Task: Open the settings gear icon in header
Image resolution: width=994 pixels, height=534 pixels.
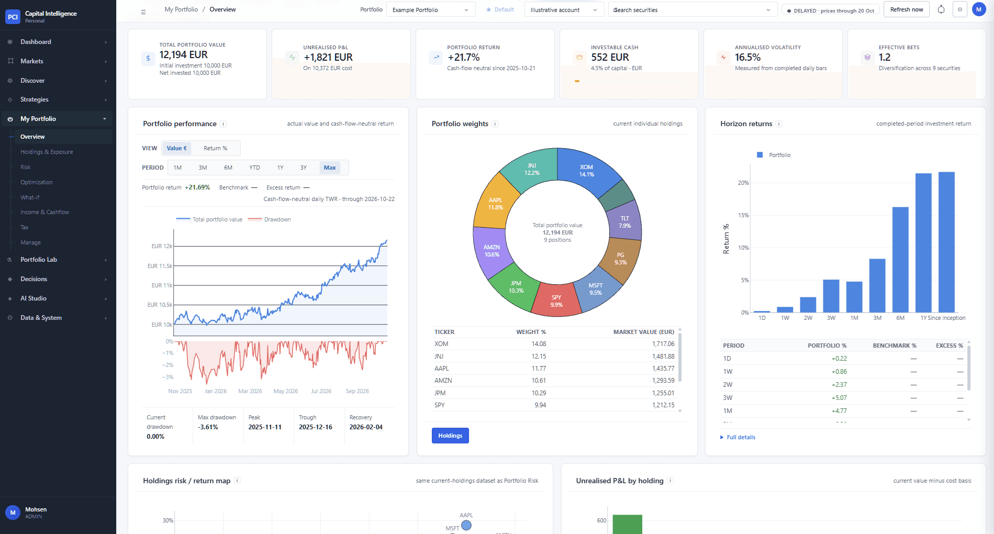Action: (x=960, y=9)
